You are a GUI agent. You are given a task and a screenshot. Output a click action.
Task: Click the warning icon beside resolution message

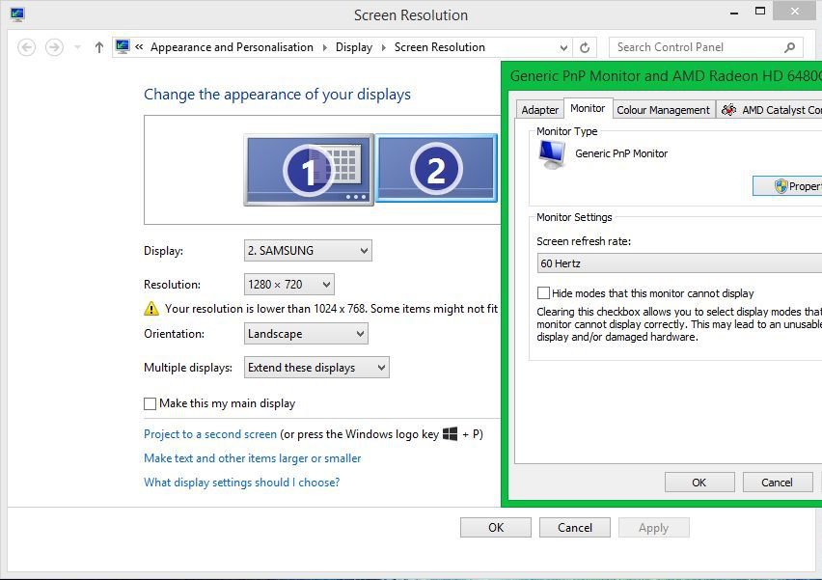coord(151,309)
